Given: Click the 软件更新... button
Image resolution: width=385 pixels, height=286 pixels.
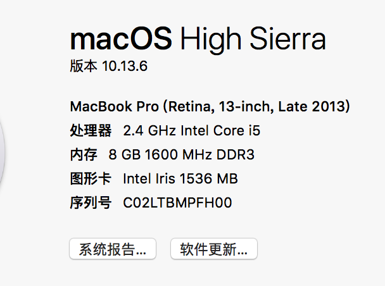Looking at the screenshot, I should (x=213, y=249).
